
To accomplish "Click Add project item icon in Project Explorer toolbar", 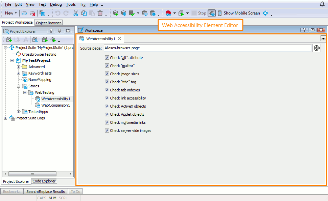I will click(9, 39).
